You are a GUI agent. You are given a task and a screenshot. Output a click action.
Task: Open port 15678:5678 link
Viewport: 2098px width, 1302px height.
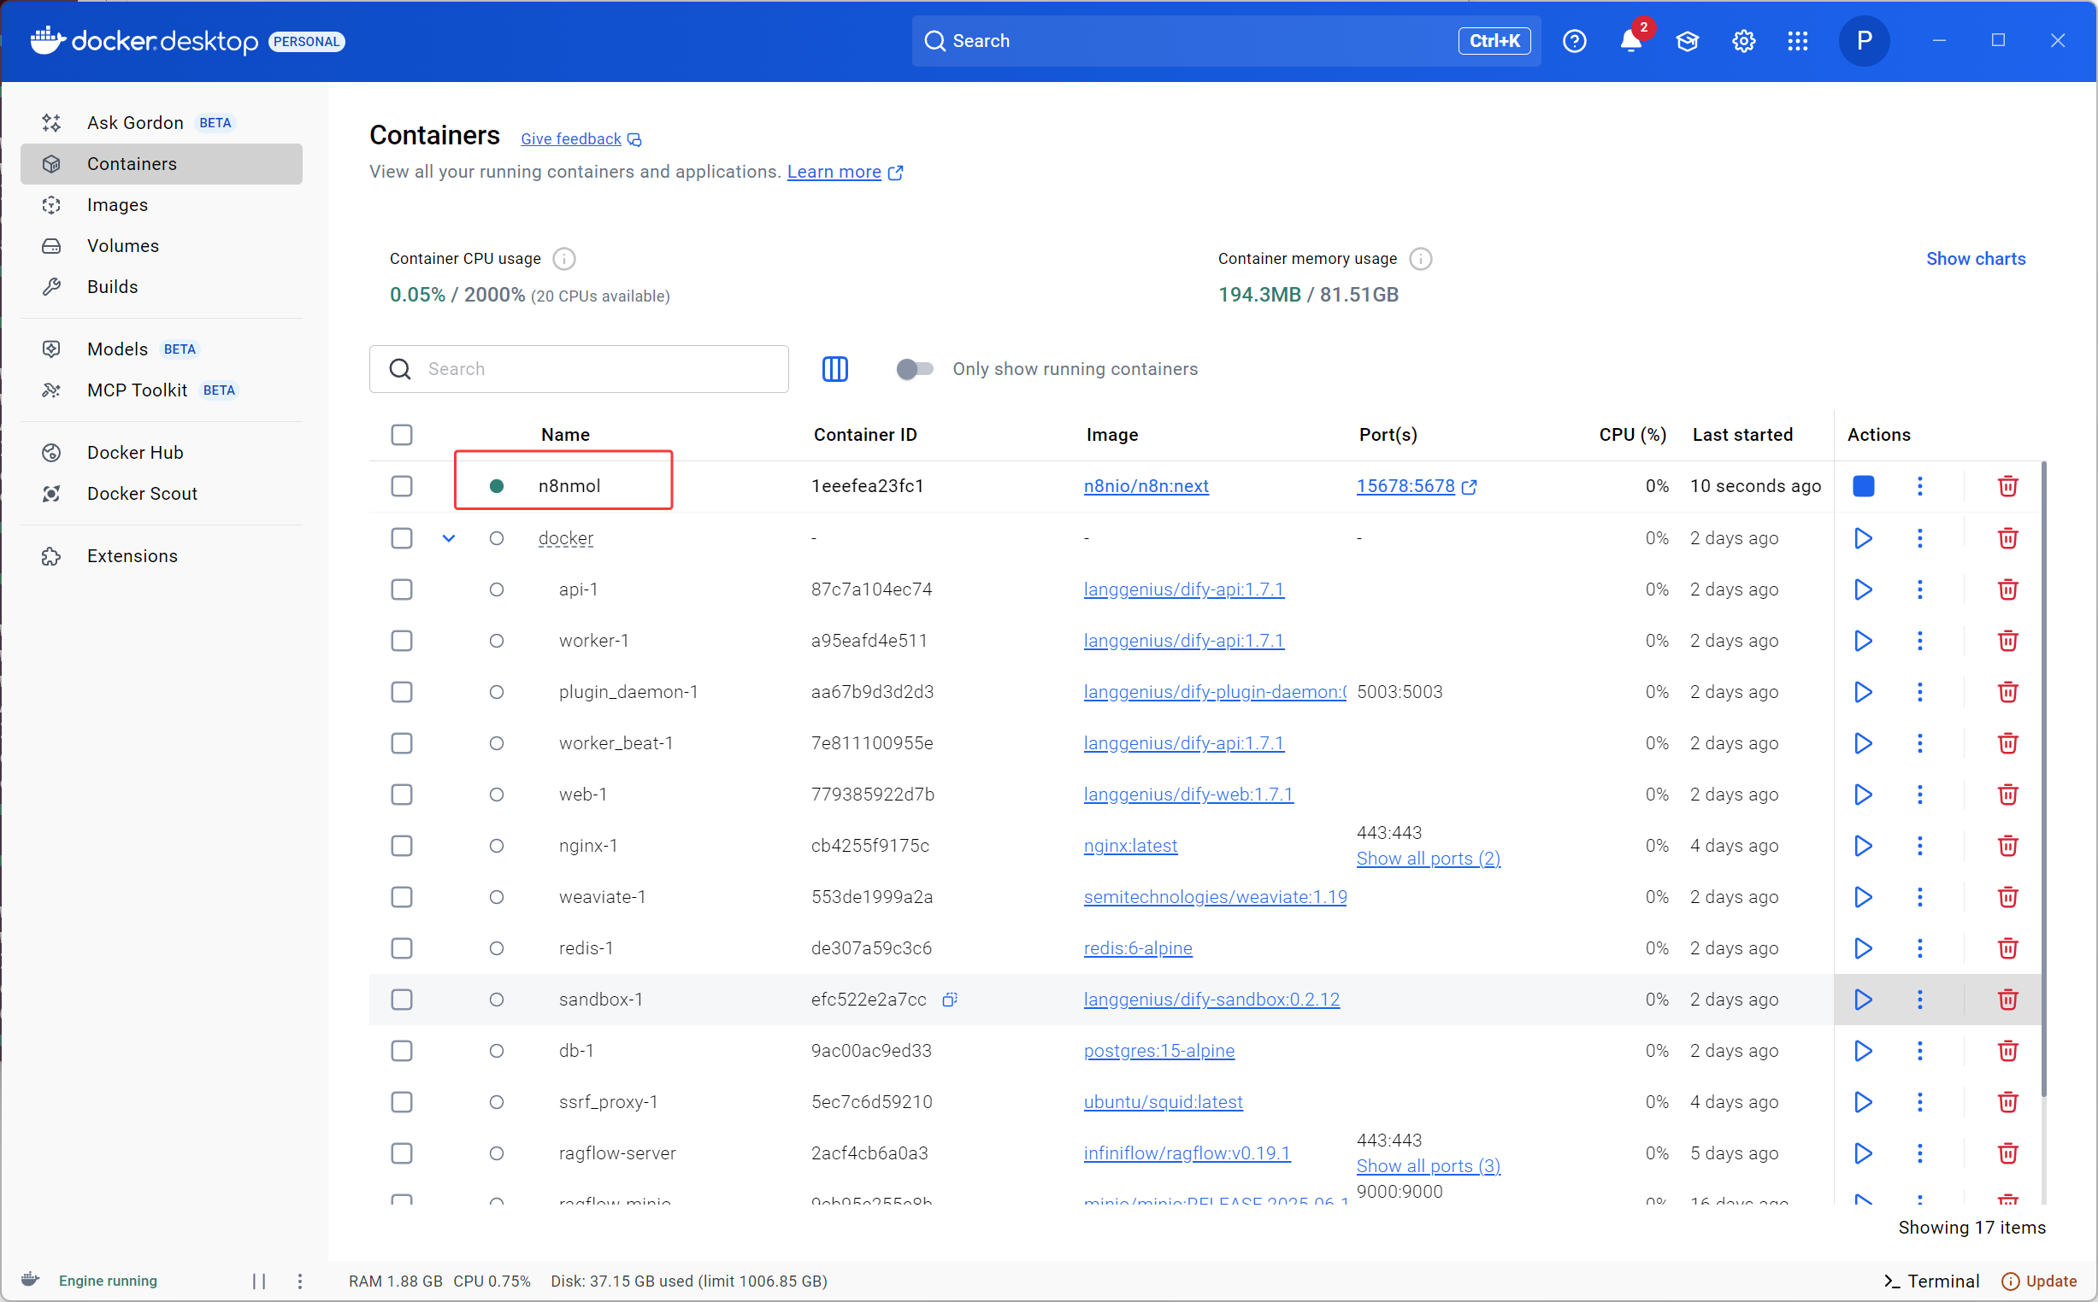tap(1406, 485)
